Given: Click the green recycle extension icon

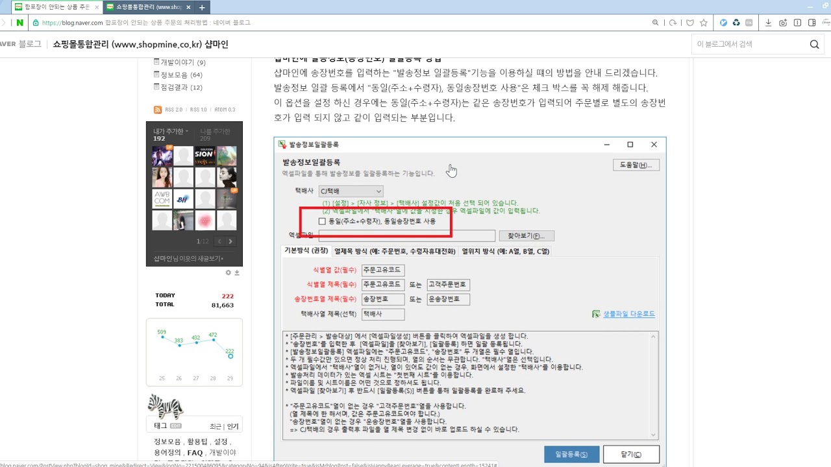Looking at the screenshot, I should (x=736, y=23).
